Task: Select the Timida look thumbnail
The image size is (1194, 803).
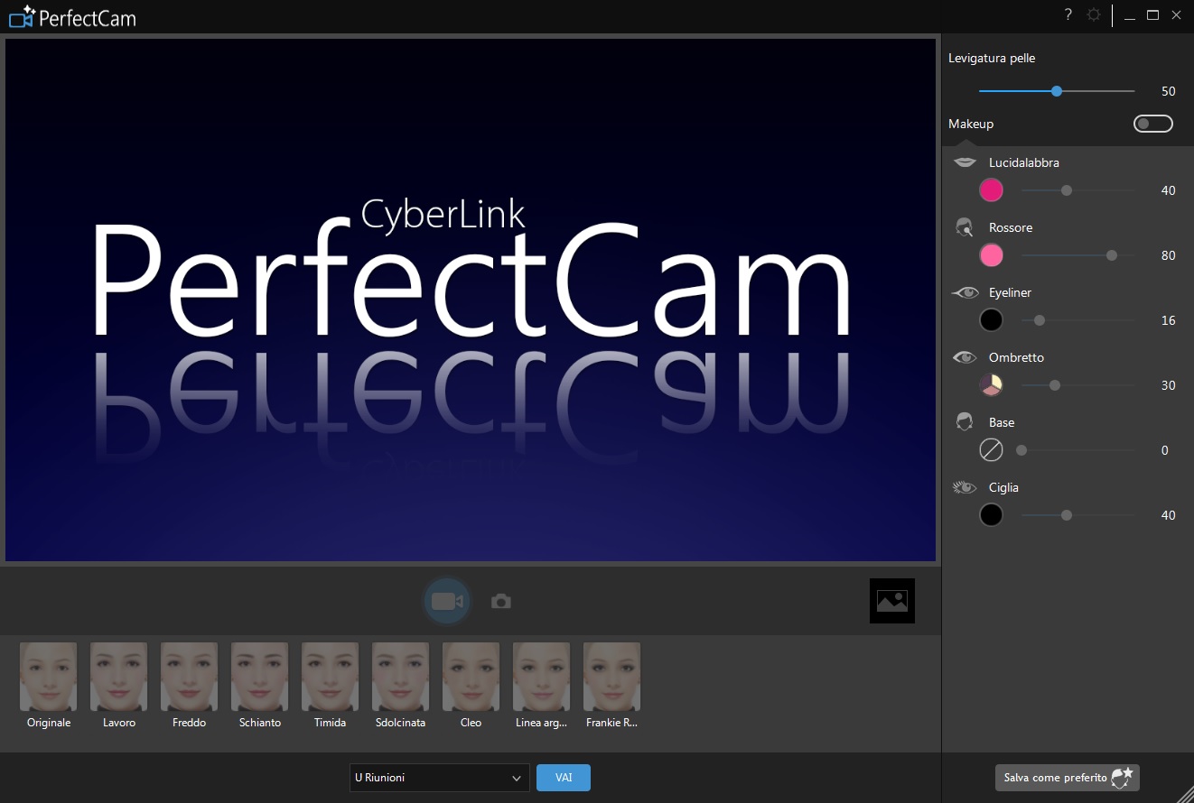Action: (331, 677)
